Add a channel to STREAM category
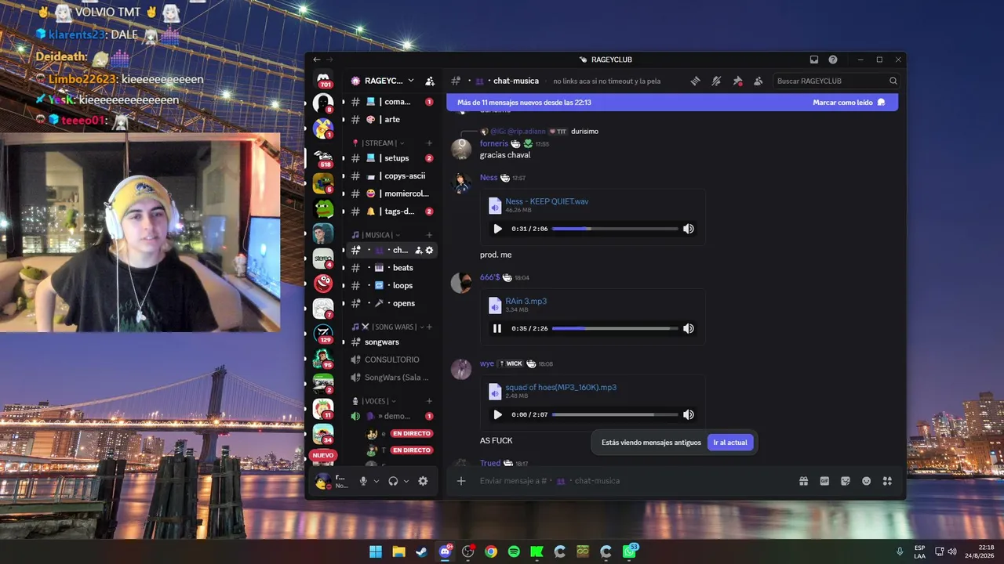1004x564 pixels. pos(429,143)
